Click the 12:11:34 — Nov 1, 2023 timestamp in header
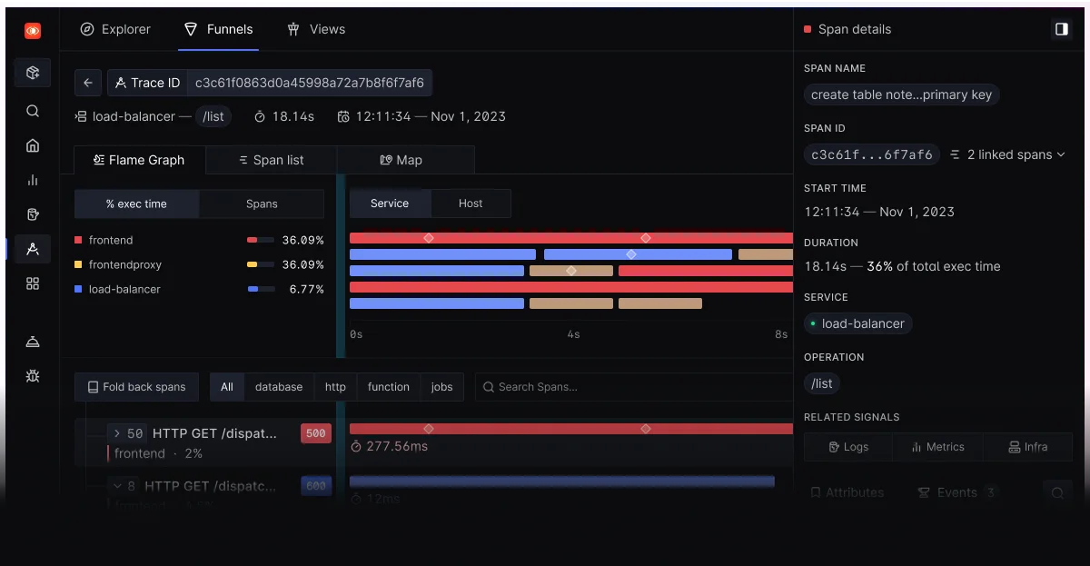The width and height of the screenshot is (1090, 566). [x=421, y=116]
